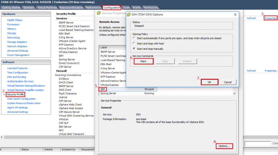Viewport: 278px width, 155px height.
Task: Select SSH row in services list
Action: click(x=128, y=89)
